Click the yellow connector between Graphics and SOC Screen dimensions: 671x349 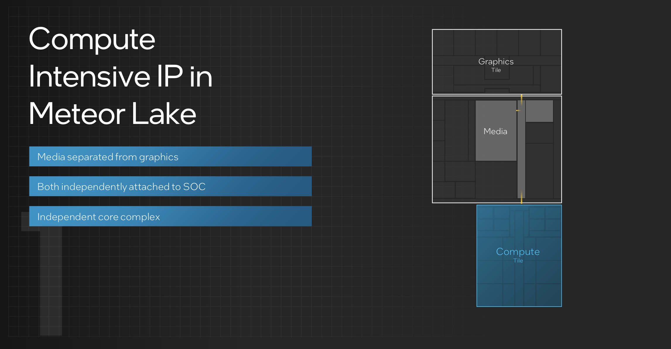pyautogui.click(x=521, y=96)
